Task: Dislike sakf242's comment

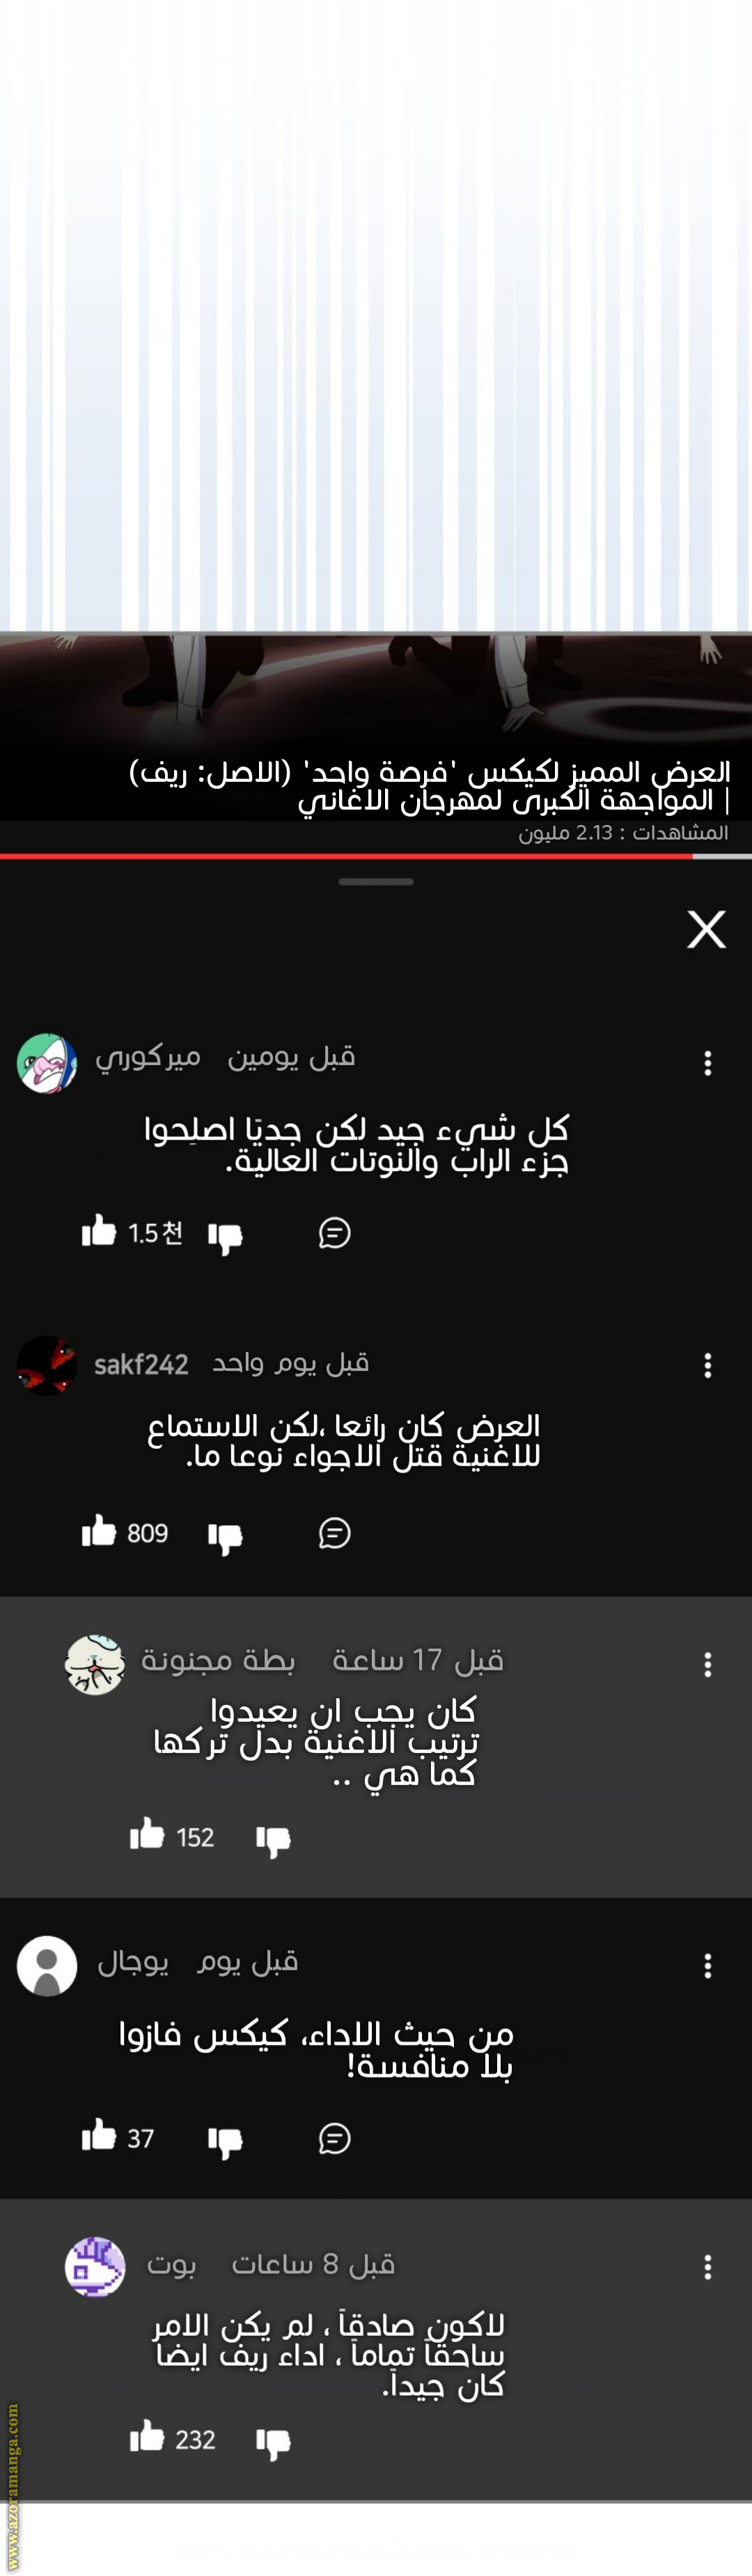Action: click(x=225, y=1537)
